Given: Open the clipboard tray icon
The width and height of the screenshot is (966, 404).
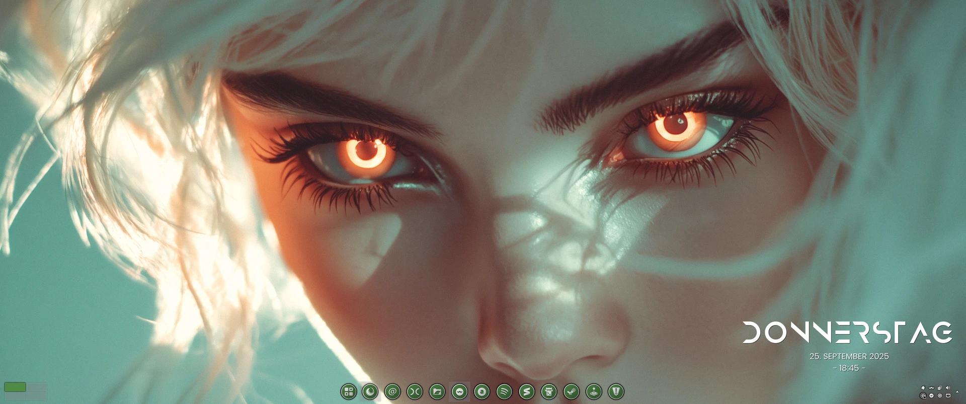Looking at the screenshot, I should [x=939, y=388].
